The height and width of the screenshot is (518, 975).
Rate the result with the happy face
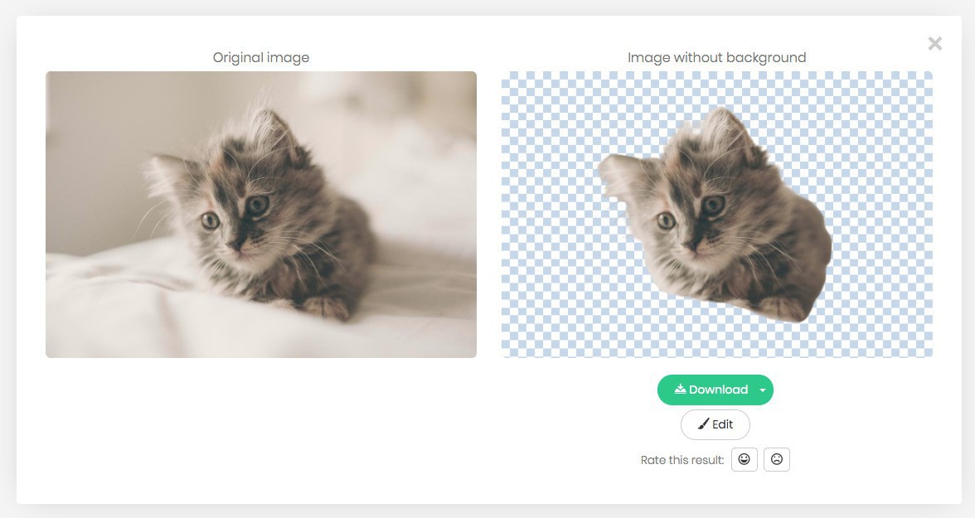click(x=744, y=459)
